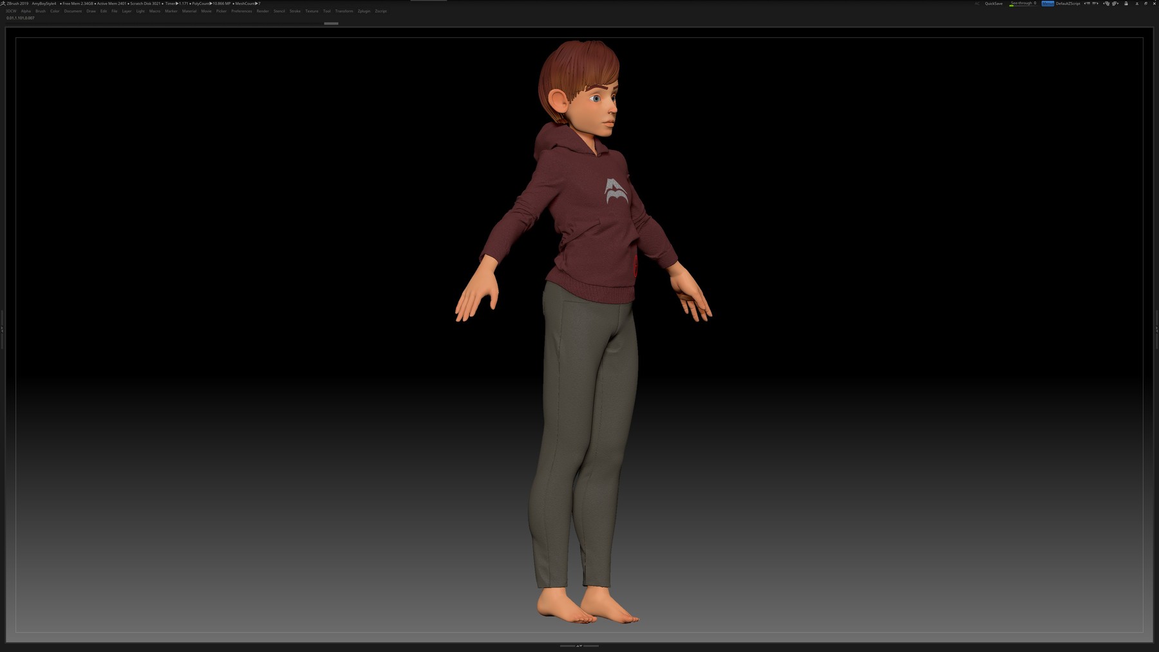The width and height of the screenshot is (1159, 652).
Task: Open the Marker menu
Action: pyautogui.click(x=171, y=11)
